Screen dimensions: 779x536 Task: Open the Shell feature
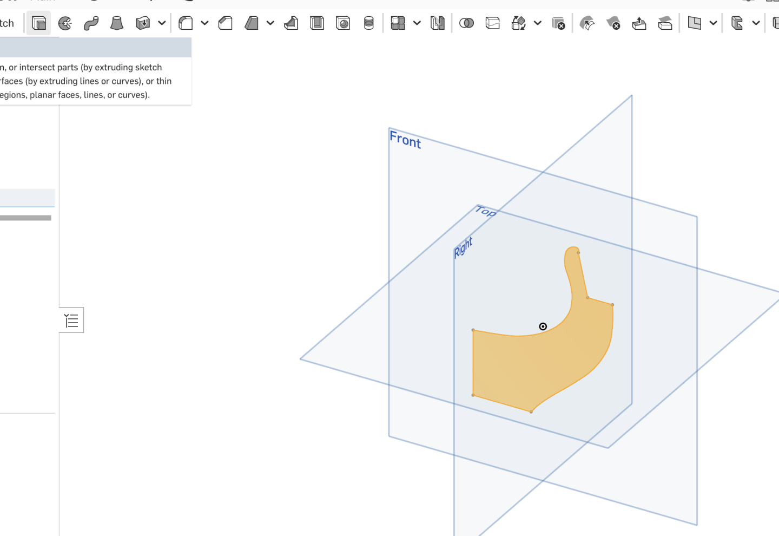[x=316, y=23]
